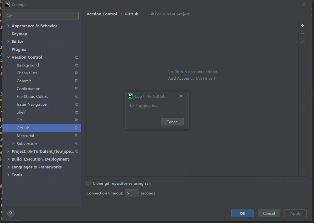
Task: Click the 'seconds' label after timeout
Action: point(148,193)
